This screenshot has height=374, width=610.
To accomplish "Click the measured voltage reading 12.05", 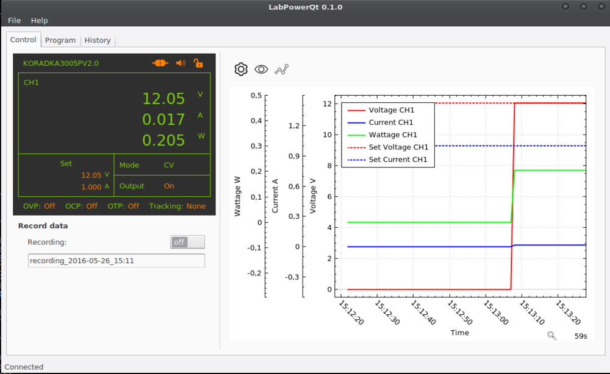I will coord(163,99).
